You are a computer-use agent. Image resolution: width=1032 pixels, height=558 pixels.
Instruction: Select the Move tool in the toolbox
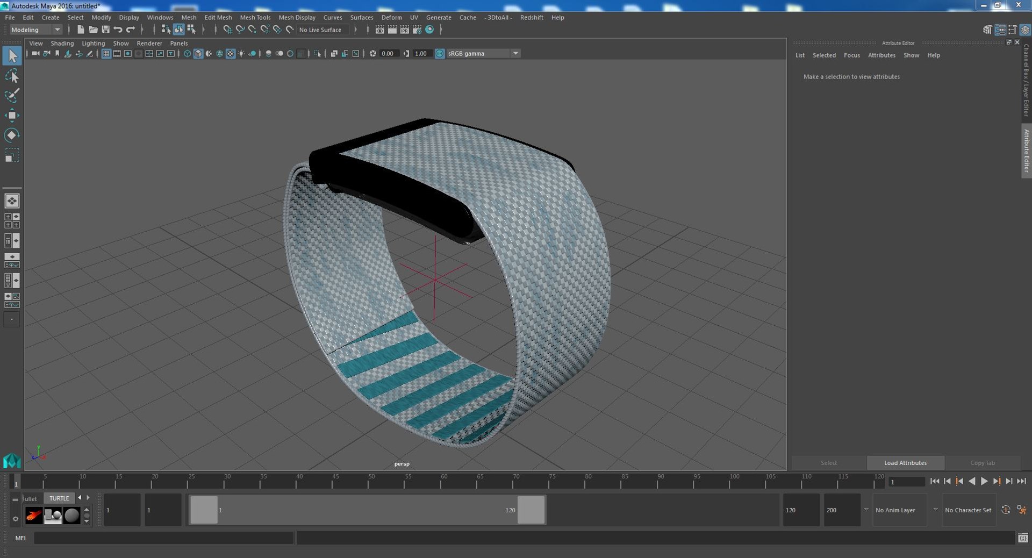(12, 116)
